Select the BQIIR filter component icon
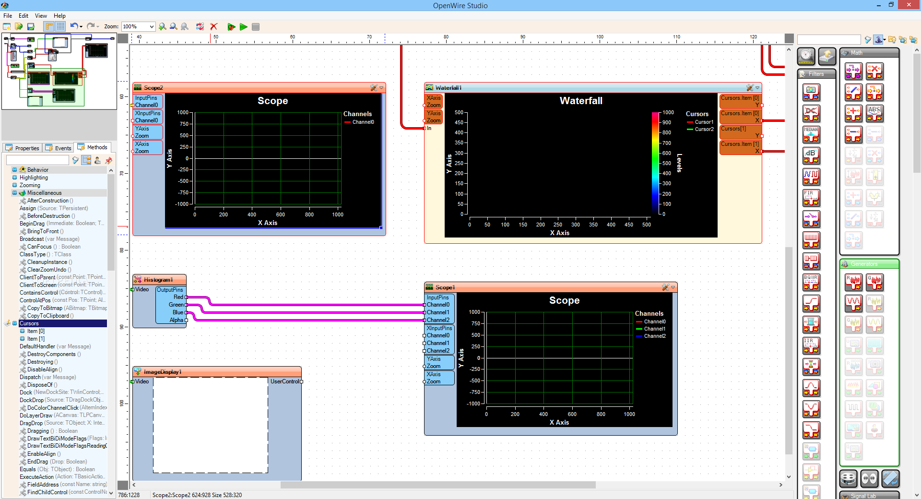The height and width of the screenshot is (499, 921). click(811, 282)
